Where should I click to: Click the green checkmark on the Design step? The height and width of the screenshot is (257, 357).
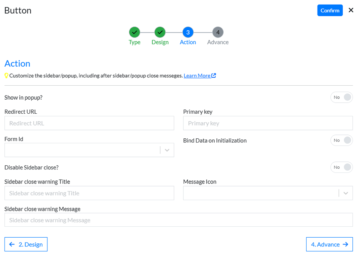(x=160, y=32)
